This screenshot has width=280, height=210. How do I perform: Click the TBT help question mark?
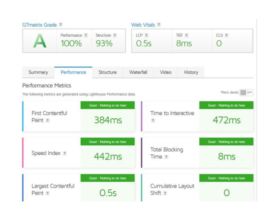(x=186, y=35)
